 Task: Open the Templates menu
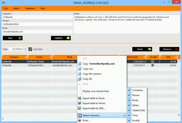tap(30, 8)
